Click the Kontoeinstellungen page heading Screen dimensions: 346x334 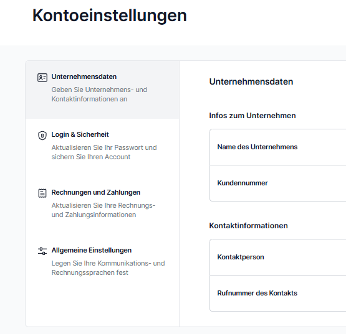click(110, 16)
